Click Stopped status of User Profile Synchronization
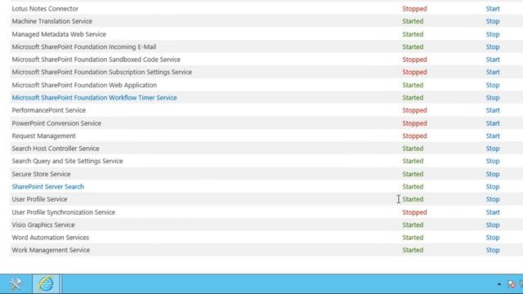The image size is (523, 294). click(414, 212)
